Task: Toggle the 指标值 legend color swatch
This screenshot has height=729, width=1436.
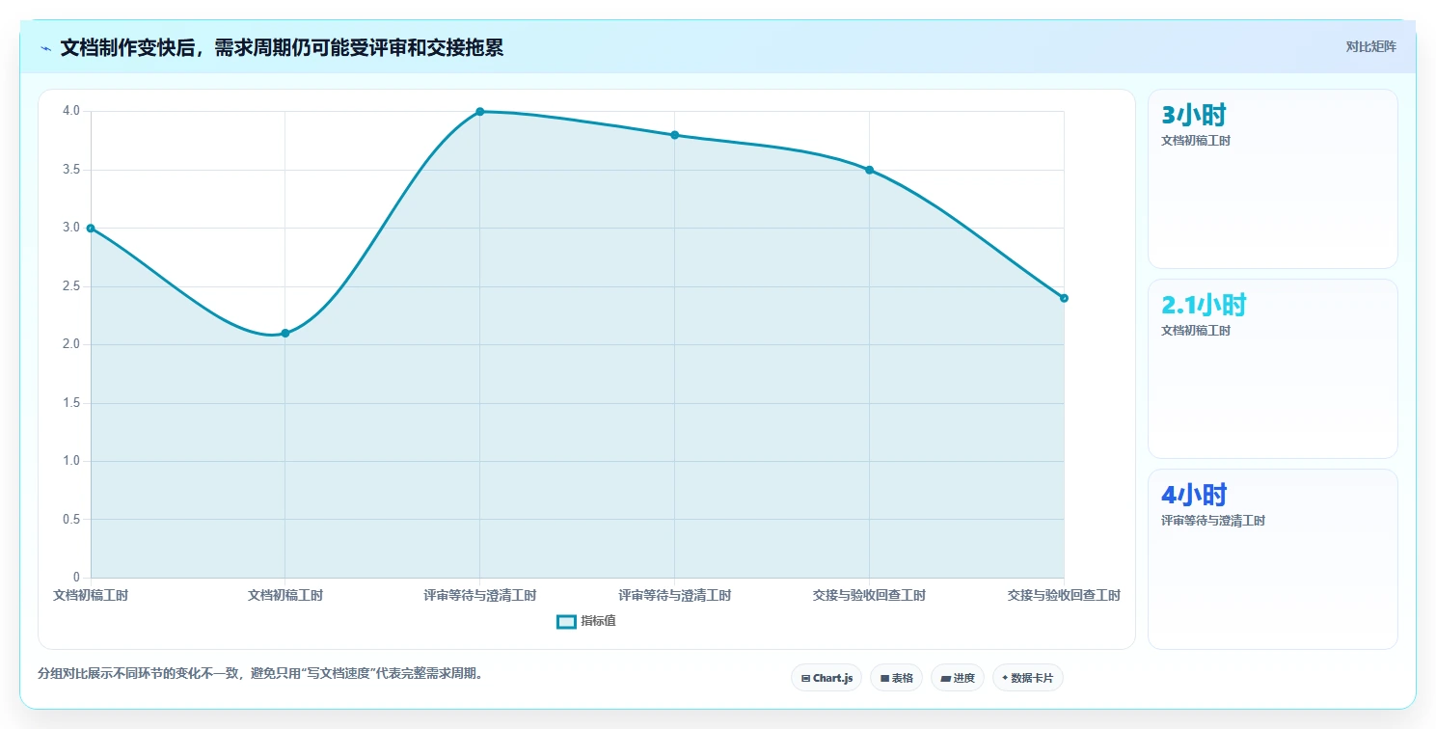Action: coord(566,622)
